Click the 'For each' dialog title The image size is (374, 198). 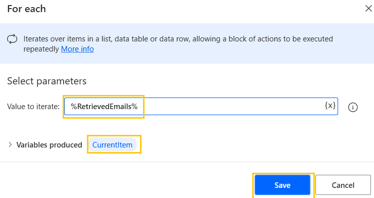[x=26, y=9]
